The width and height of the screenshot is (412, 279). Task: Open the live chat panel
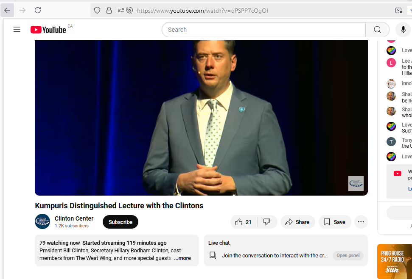point(348,255)
